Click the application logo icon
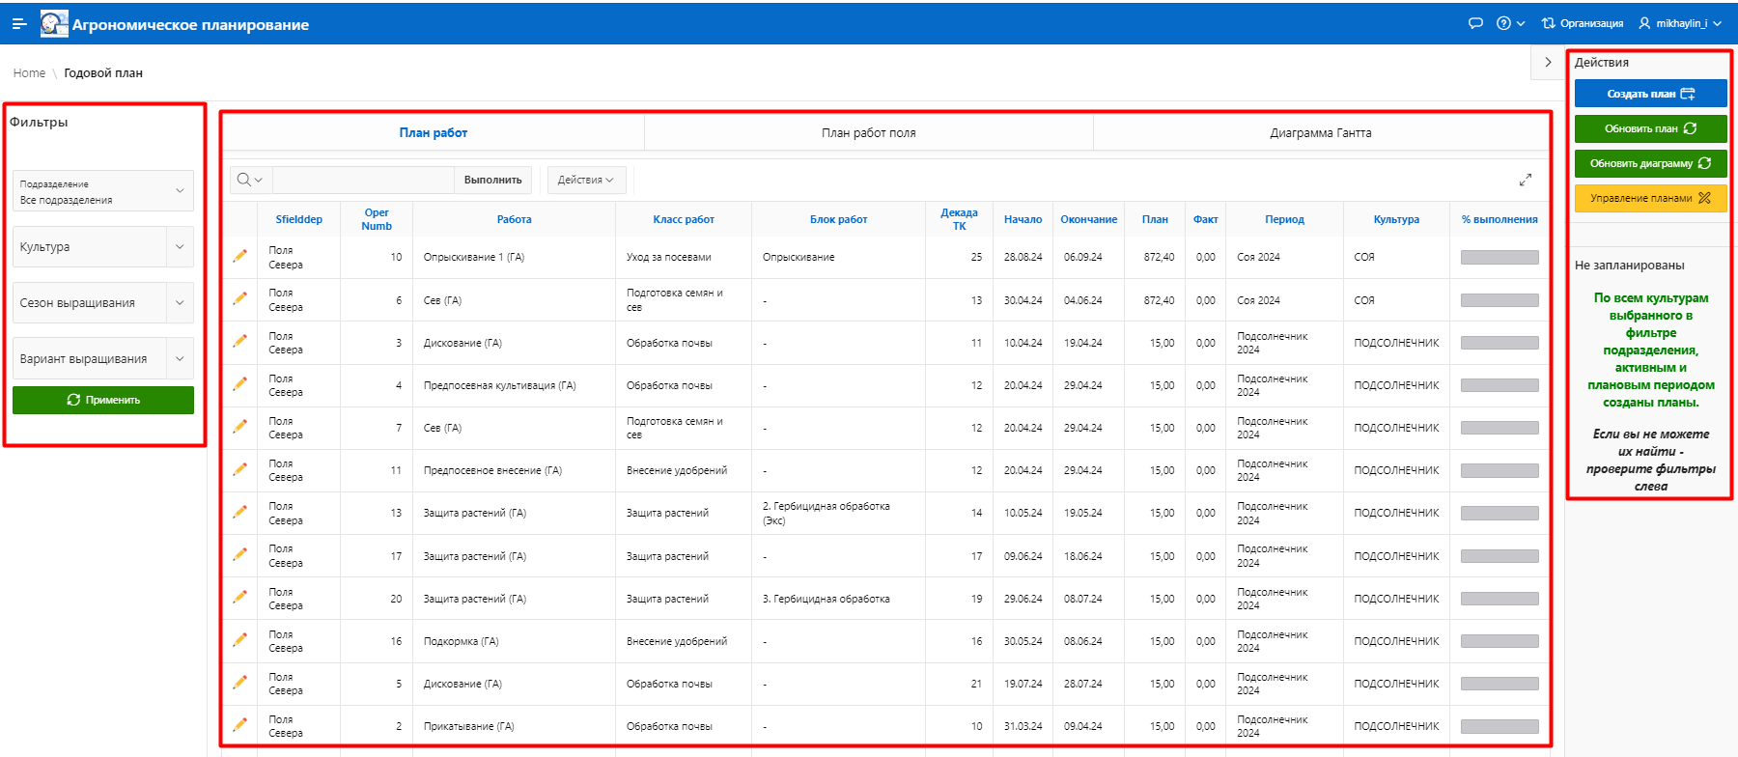Image resolution: width=1738 pixels, height=757 pixels. tap(54, 24)
